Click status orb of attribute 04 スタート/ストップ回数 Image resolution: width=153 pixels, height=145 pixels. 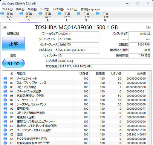click(x=5, y=91)
